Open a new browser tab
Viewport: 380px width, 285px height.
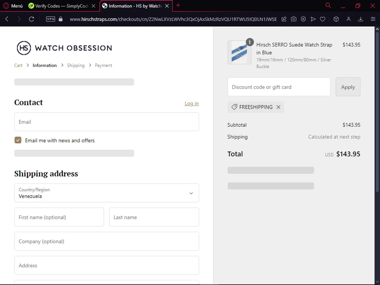(178, 5)
